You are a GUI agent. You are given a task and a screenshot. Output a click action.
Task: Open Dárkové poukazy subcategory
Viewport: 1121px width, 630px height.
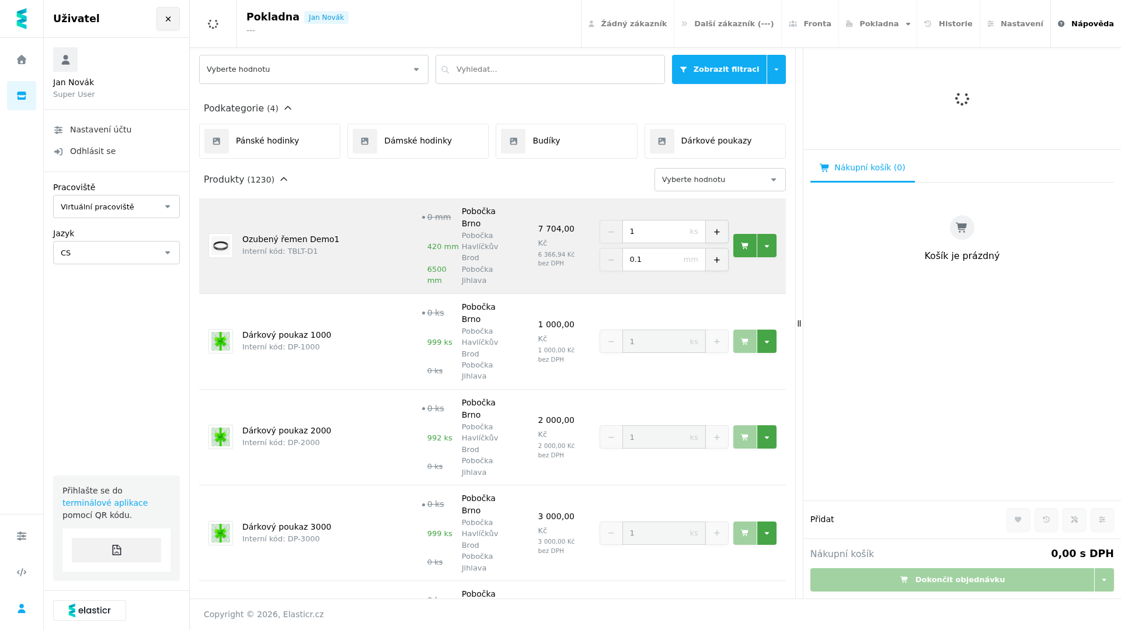click(x=715, y=141)
